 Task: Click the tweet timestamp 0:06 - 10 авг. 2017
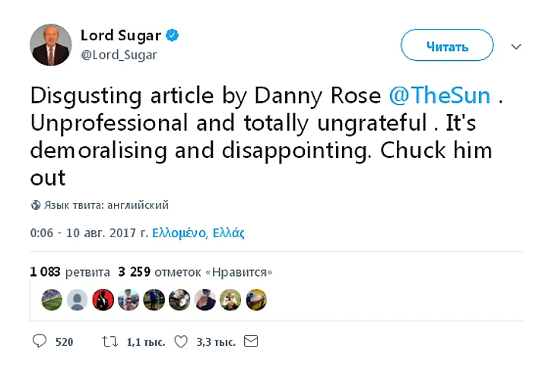tap(89, 233)
